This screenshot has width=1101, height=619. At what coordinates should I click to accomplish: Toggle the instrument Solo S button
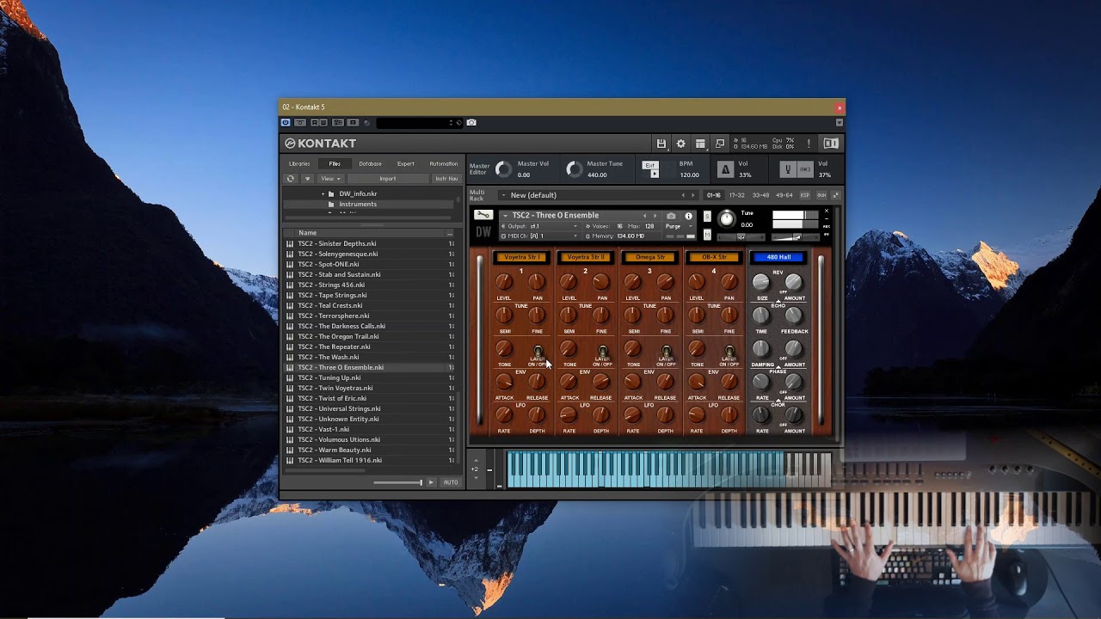707,216
